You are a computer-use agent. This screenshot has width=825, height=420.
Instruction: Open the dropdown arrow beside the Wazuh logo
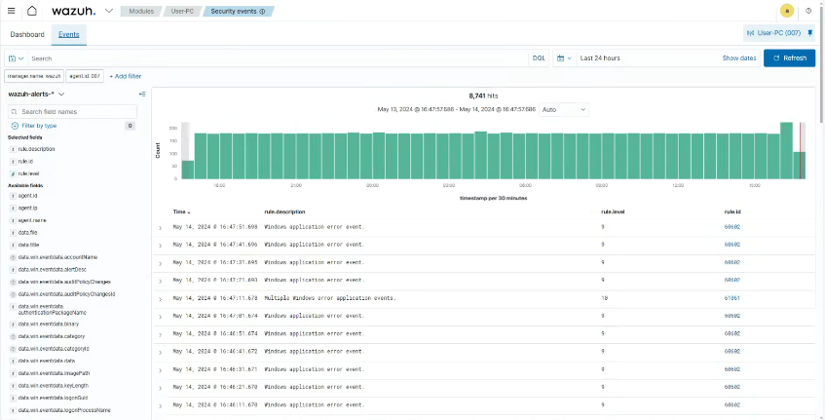click(109, 11)
